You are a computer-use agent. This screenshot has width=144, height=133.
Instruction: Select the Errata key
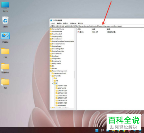(54, 69)
